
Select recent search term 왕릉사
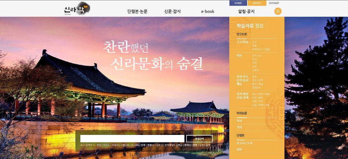[x=151, y=145]
